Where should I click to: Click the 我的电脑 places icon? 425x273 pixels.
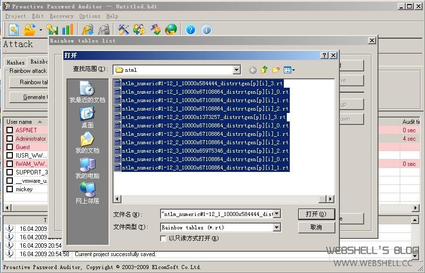tap(87, 168)
